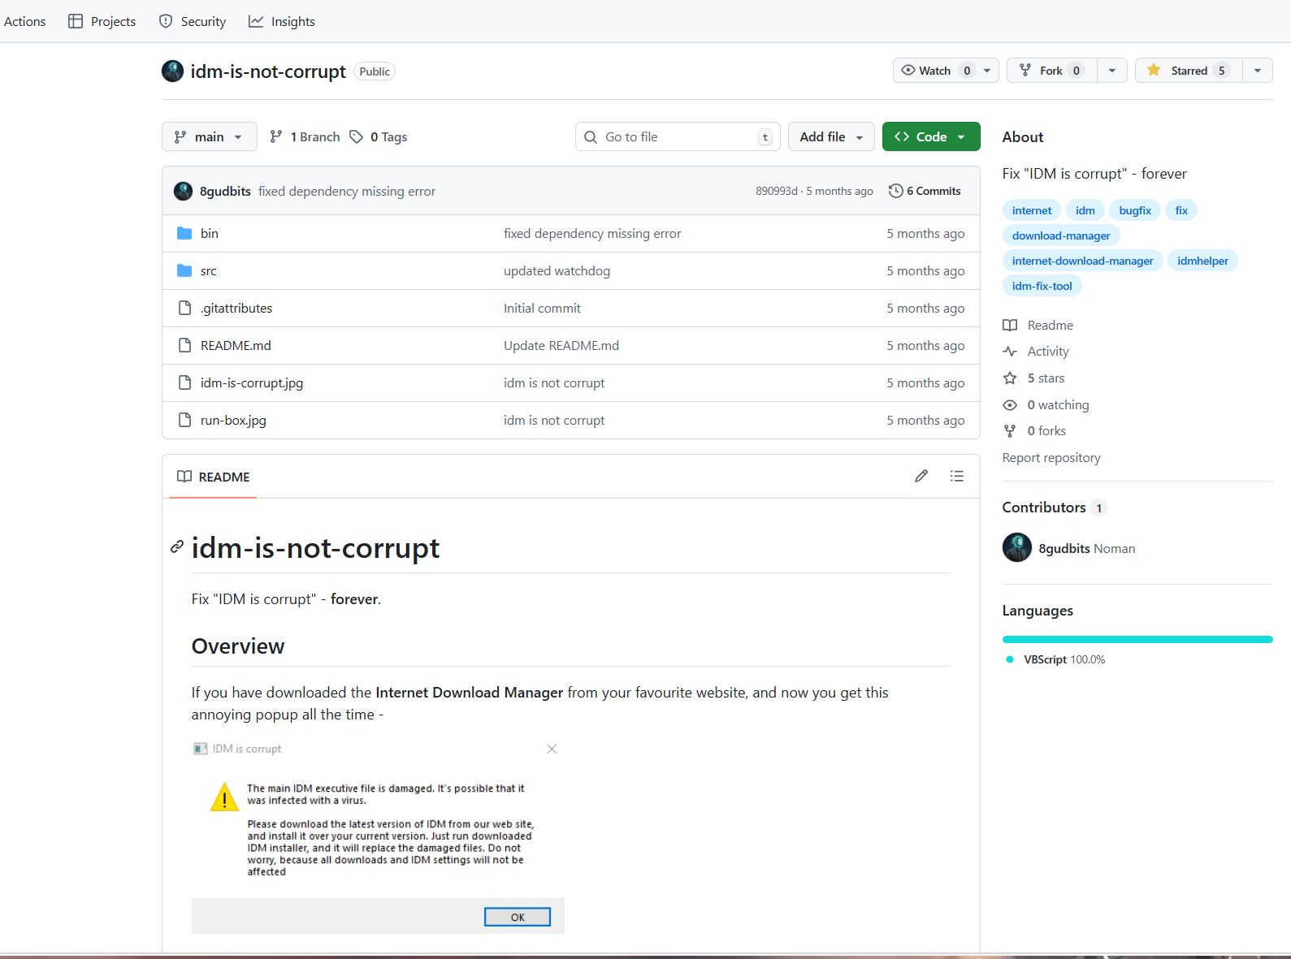Open the Add file dropdown
This screenshot has height=959, width=1291.
coord(831,136)
